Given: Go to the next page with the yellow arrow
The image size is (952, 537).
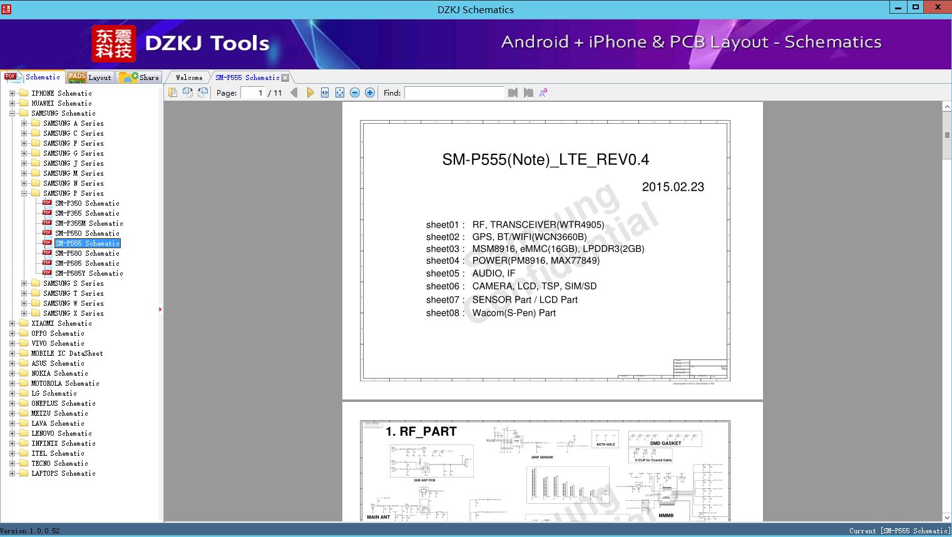Looking at the screenshot, I should coord(310,93).
